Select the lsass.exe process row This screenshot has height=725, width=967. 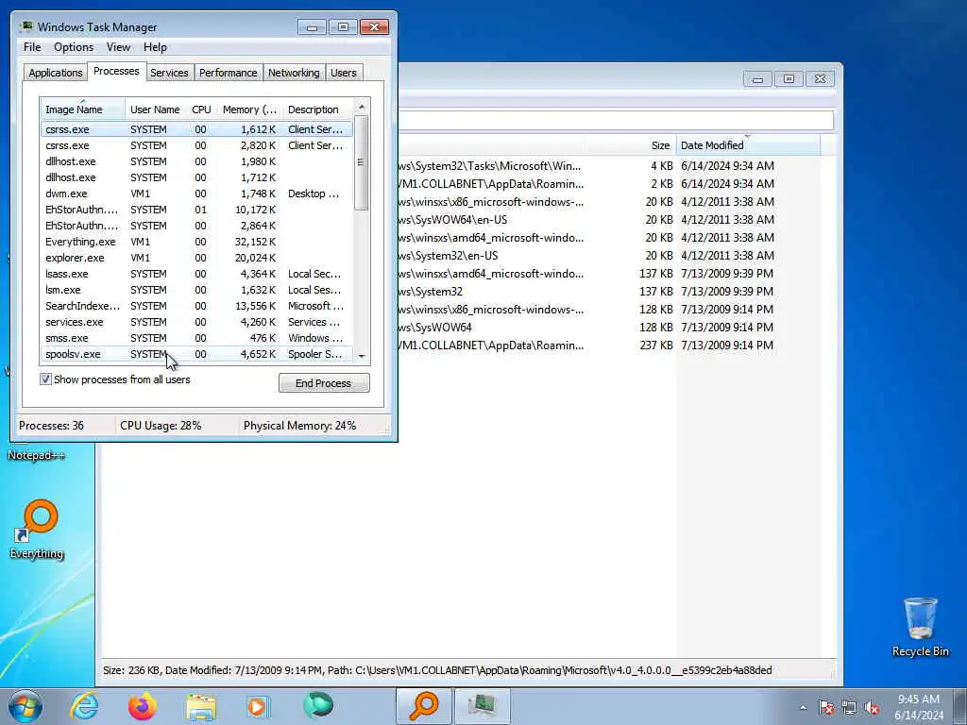click(196, 274)
